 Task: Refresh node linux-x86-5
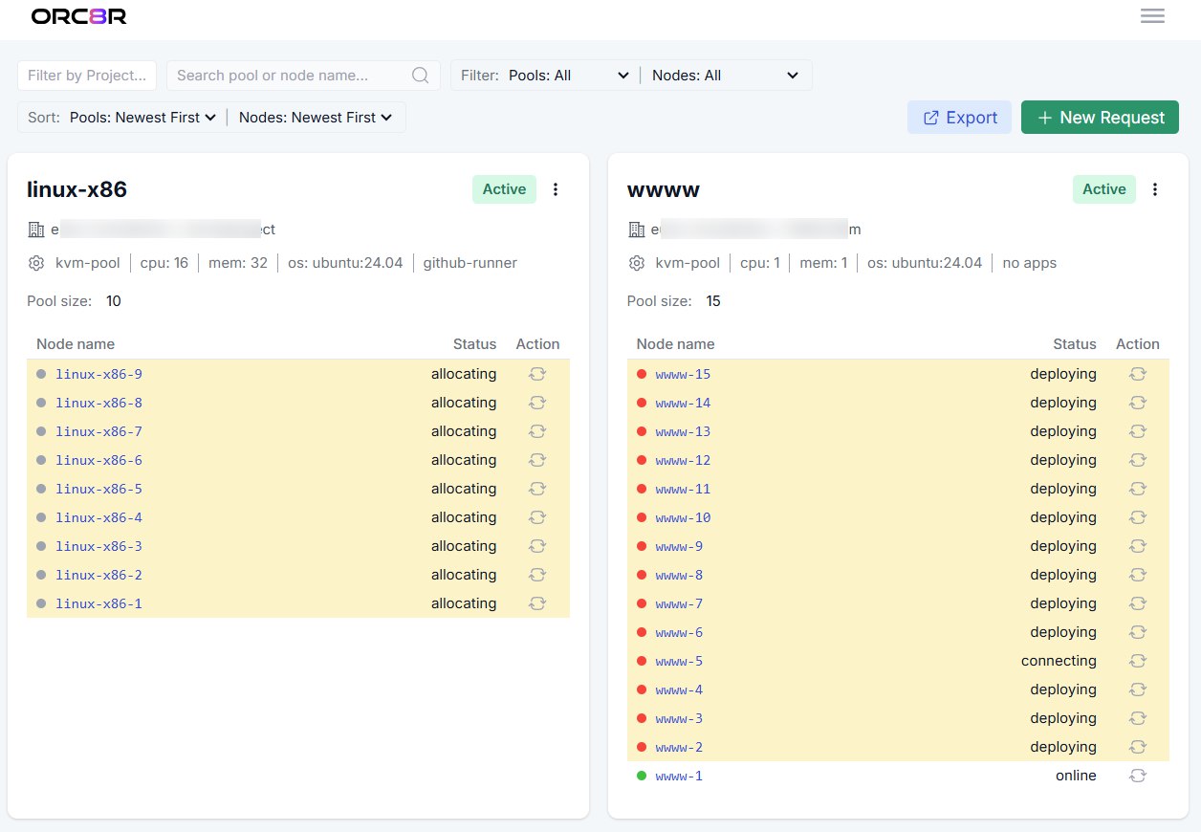click(537, 489)
